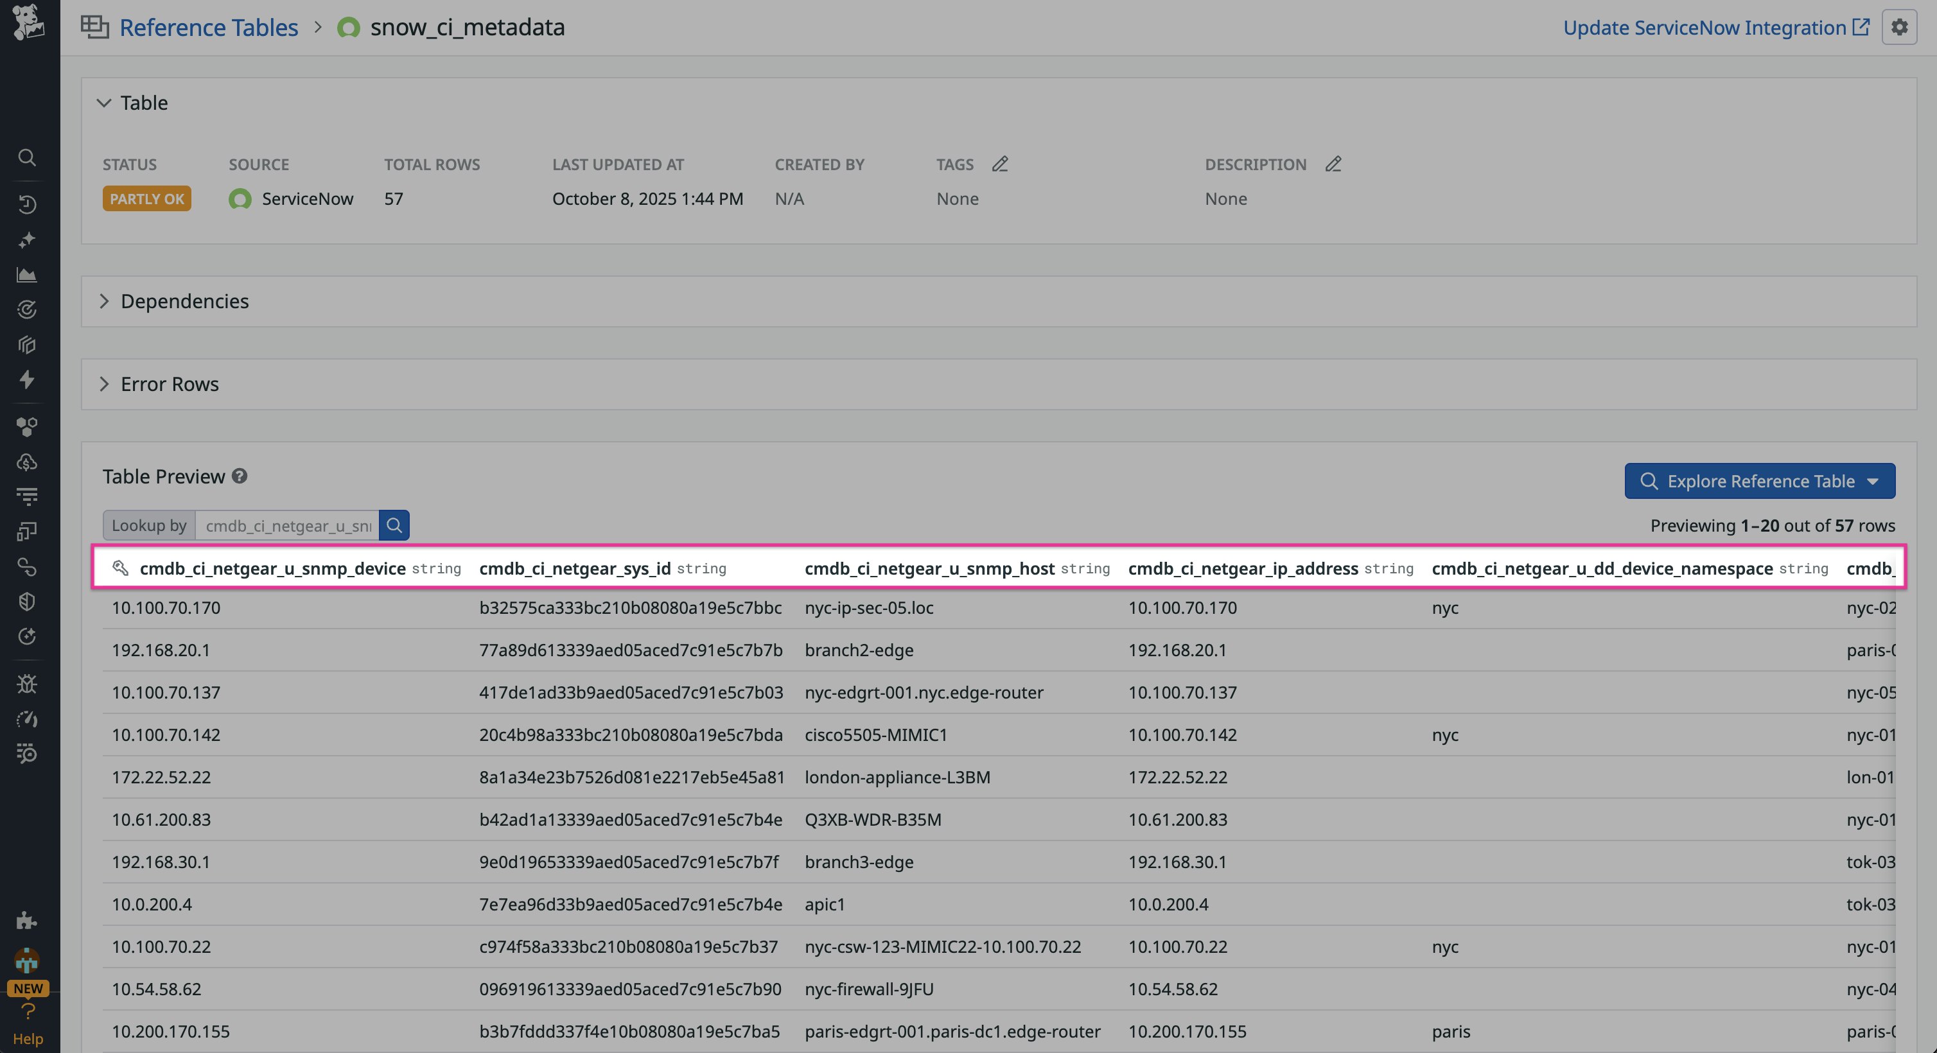
Task: Click the key icon in the header row
Action: click(x=120, y=569)
